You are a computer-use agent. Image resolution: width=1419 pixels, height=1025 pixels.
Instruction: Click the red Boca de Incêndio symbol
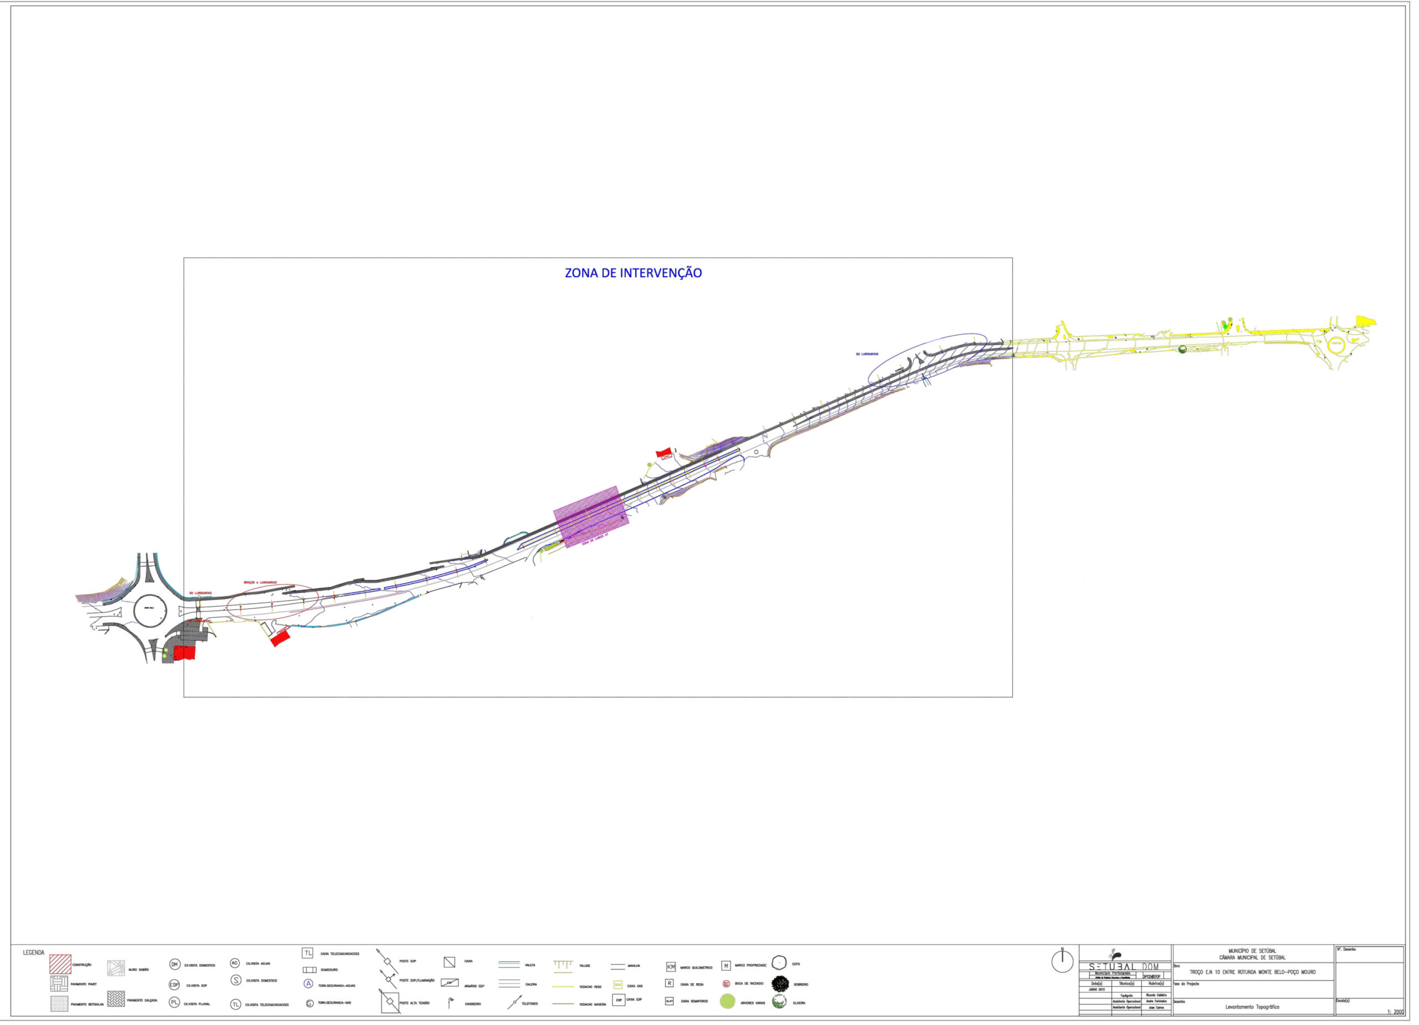[x=726, y=984]
